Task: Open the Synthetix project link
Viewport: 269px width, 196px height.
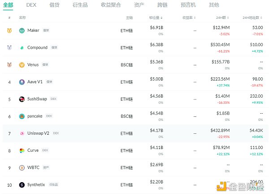Action: pos(36,185)
